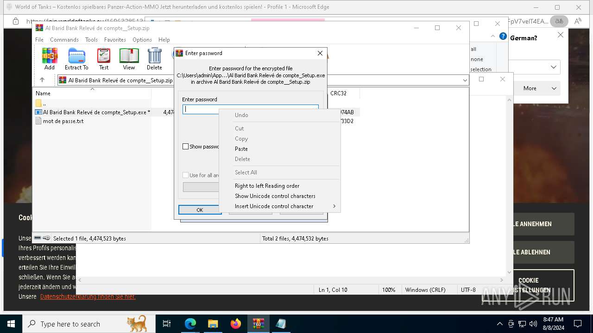Open WinRAR Favorites menu
This screenshot has width=593, height=333.
tap(115, 40)
